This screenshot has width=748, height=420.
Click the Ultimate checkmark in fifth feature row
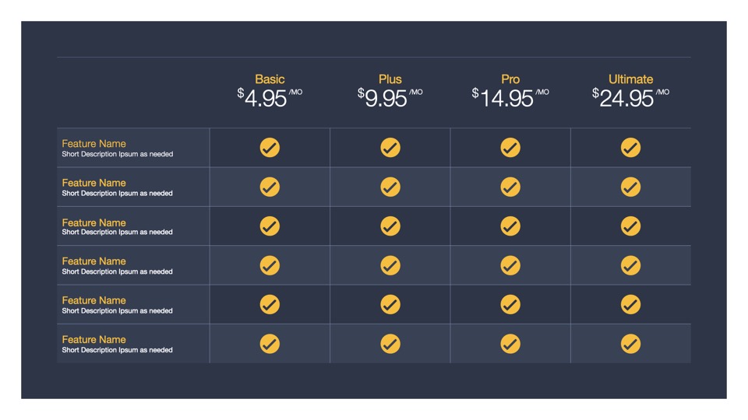630,304
